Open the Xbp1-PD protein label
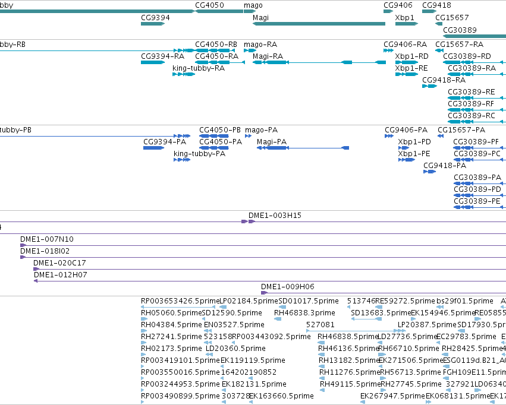This screenshot has width=506, height=405. tap(414, 142)
